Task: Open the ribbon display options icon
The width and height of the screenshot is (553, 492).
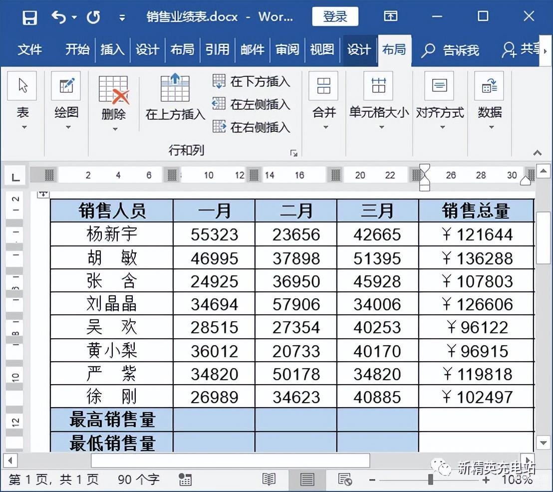Action: tap(390, 16)
